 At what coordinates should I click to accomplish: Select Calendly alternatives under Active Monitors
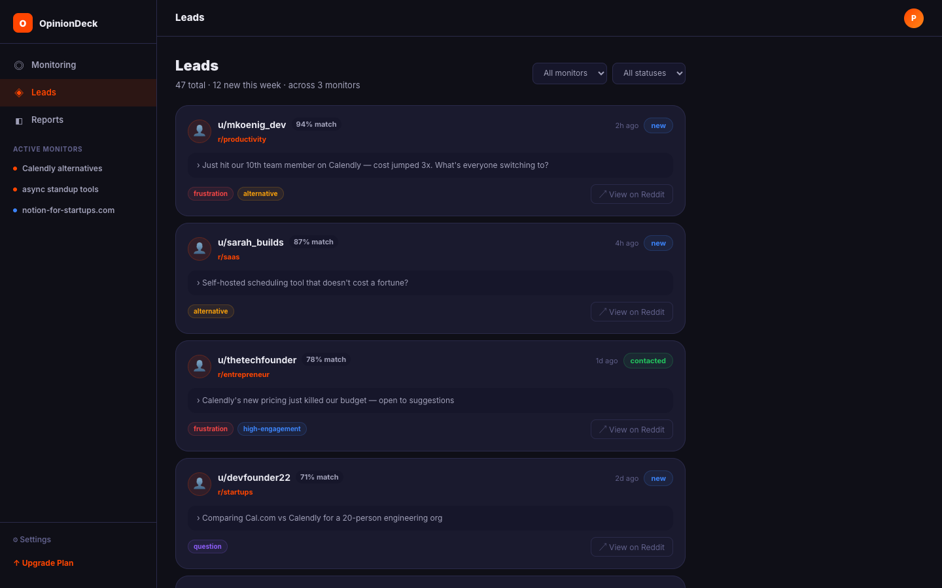coord(62,168)
